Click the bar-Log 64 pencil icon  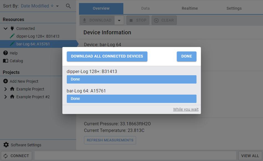[x=12, y=44]
